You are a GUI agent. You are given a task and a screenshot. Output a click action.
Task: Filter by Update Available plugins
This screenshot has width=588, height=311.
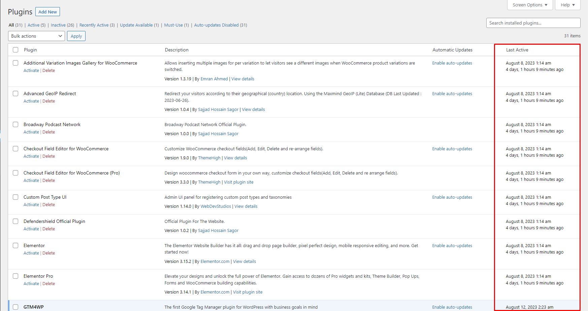pyautogui.click(x=139, y=25)
